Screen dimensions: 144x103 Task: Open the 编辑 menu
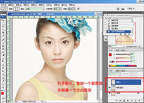coord(11,5)
